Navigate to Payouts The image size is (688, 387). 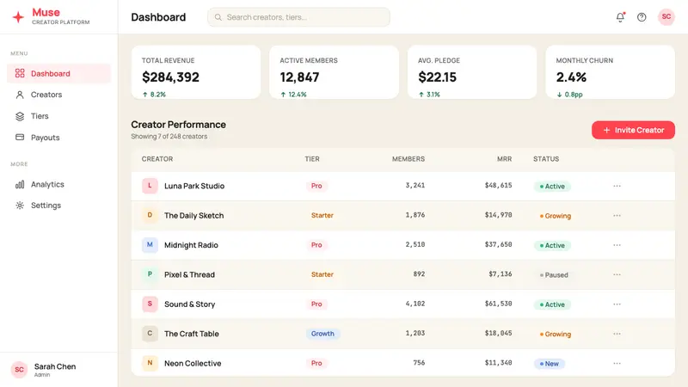coord(58,138)
